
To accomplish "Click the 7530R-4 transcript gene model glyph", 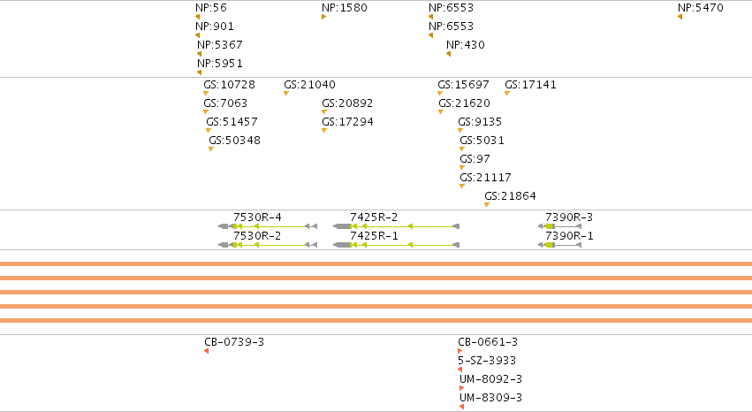I will click(x=268, y=226).
